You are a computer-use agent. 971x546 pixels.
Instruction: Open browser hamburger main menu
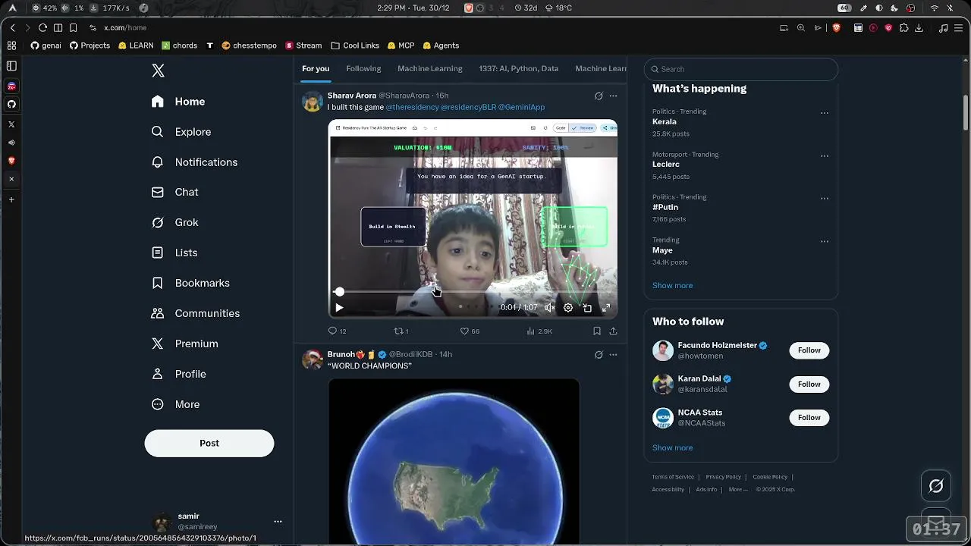tap(959, 28)
